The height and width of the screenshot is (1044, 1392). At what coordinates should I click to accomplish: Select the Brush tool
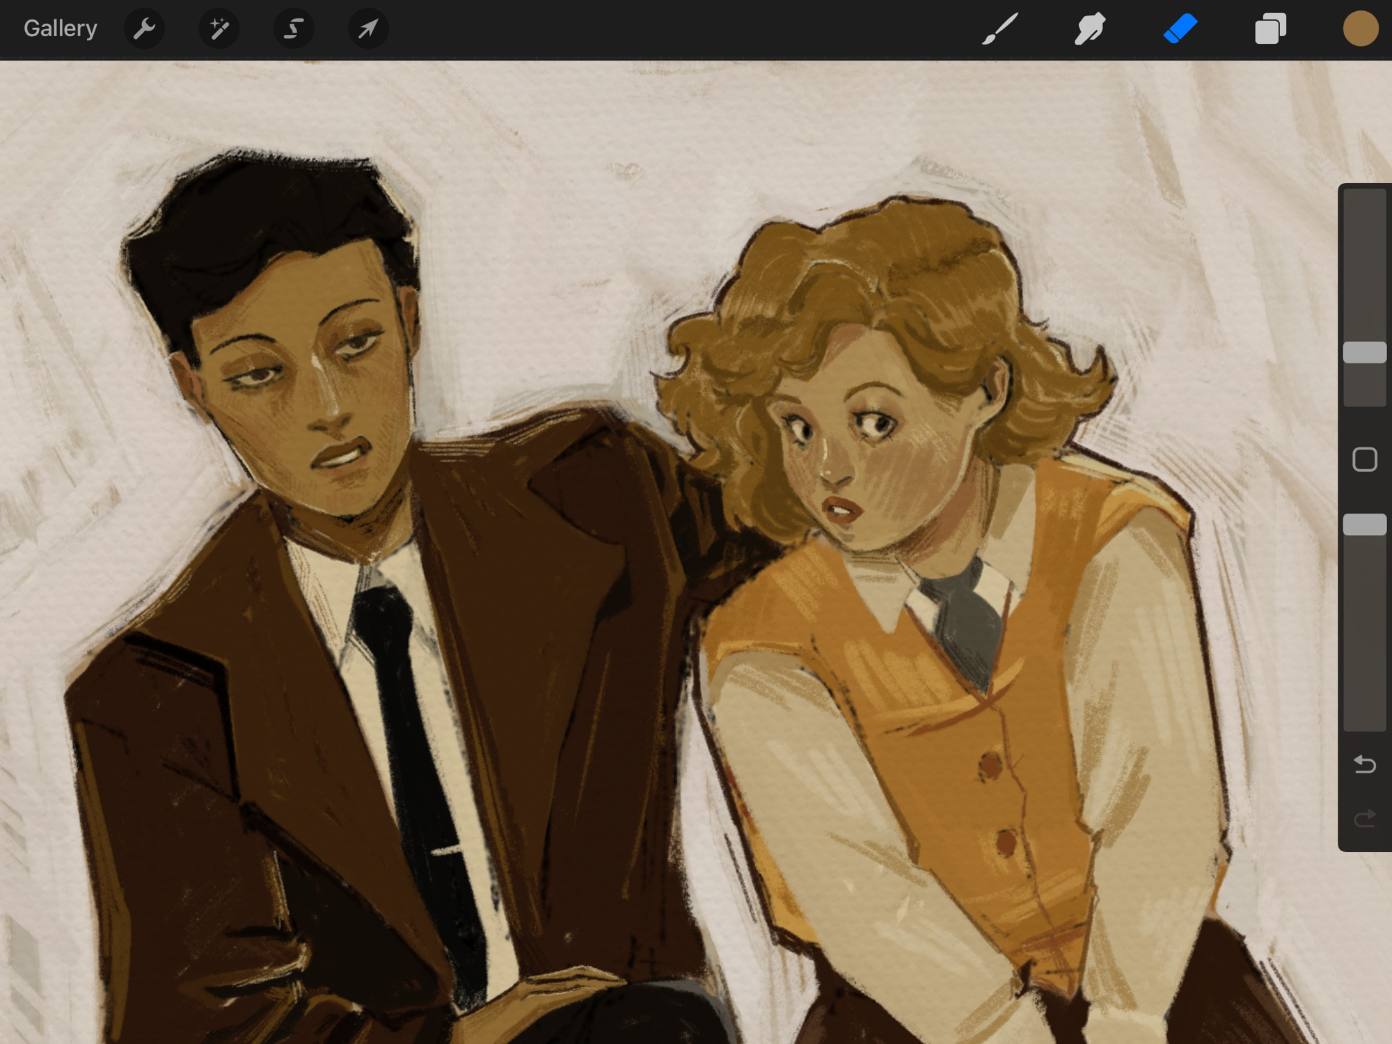pyautogui.click(x=1000, y=29)
